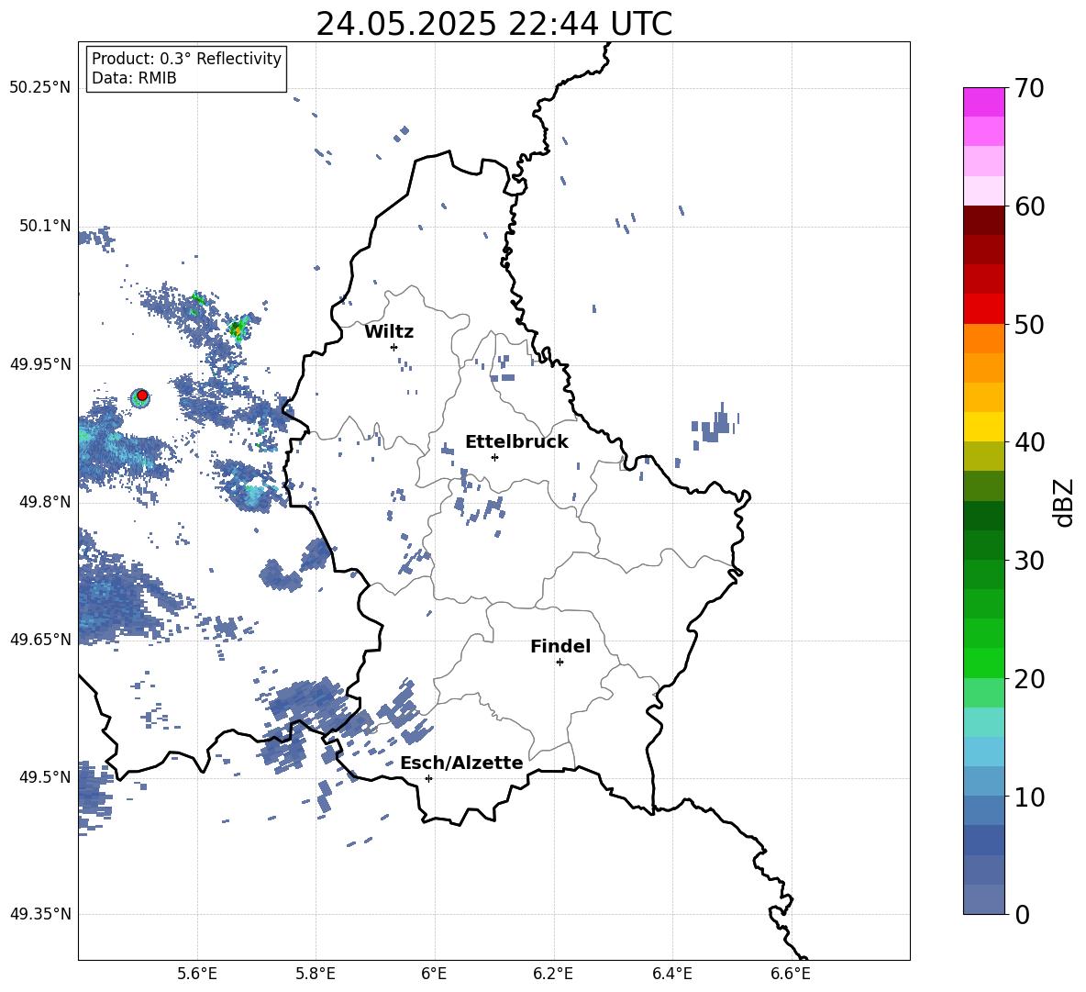Click the 50 colorbar tick label
Image resolution: width=1086 pixels, height=992 pixels.
click(x=1029, y=324)
